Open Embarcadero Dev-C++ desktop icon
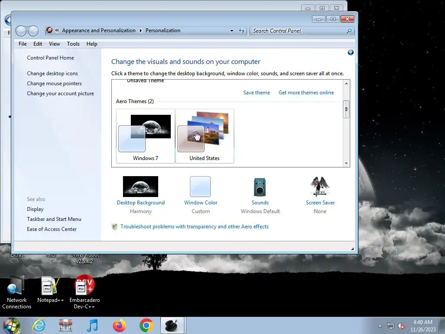 (85, 293)
